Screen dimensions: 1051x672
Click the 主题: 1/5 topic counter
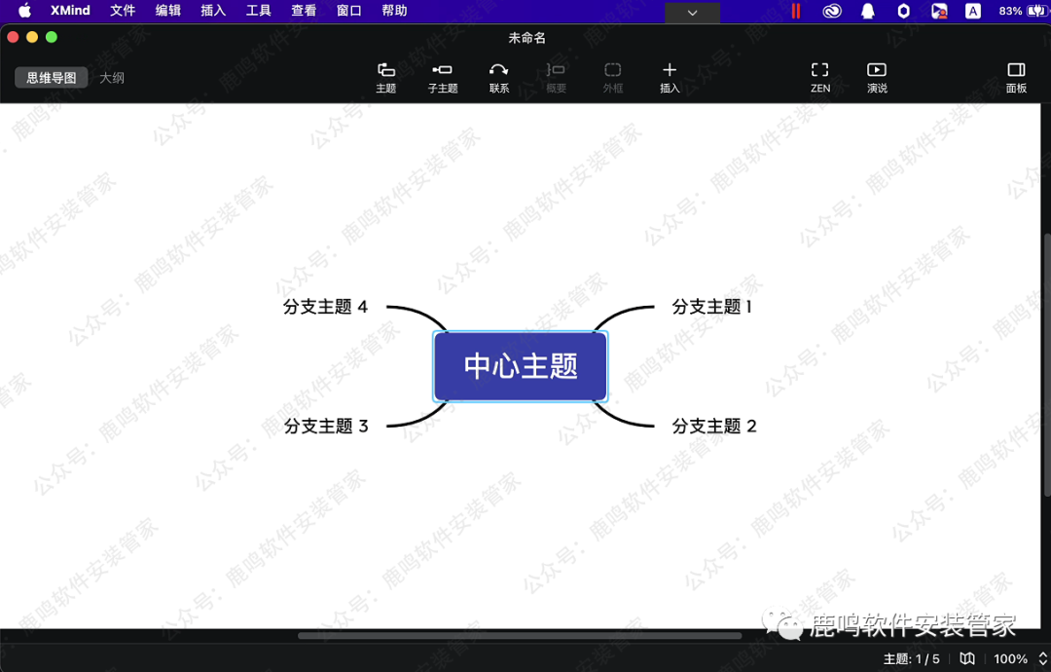910,657
